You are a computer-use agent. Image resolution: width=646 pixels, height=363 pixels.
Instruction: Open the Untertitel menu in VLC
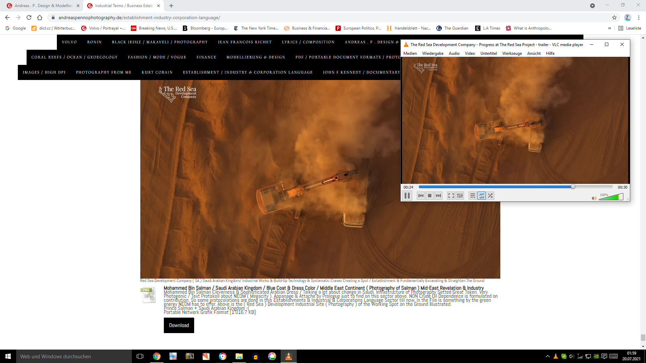tap(489, 53)
